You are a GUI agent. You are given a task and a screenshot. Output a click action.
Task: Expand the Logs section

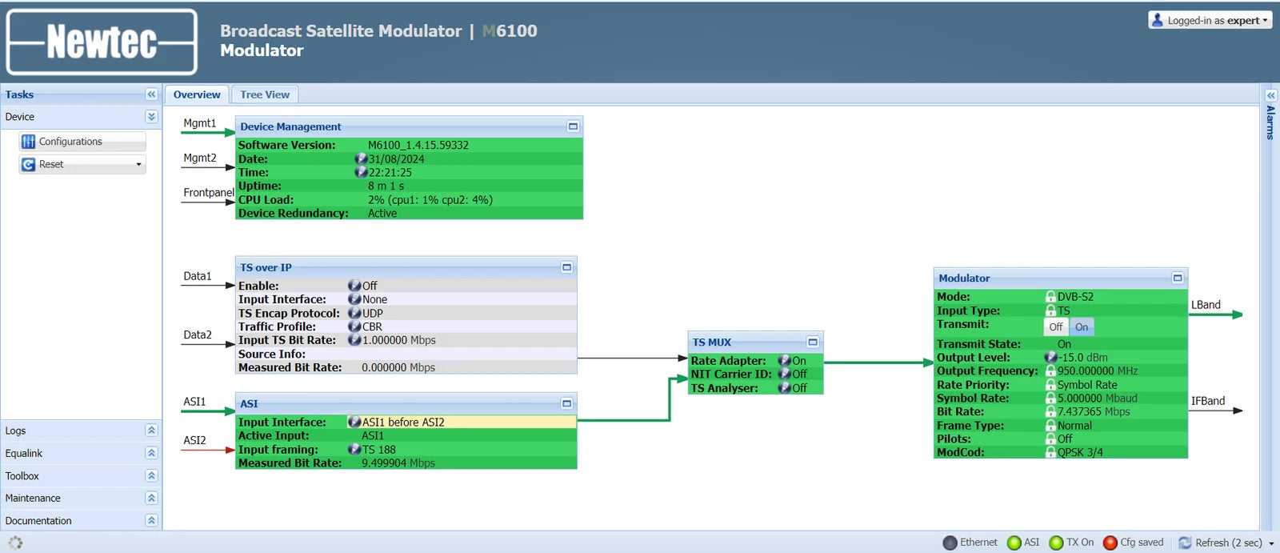pos(151,431)
